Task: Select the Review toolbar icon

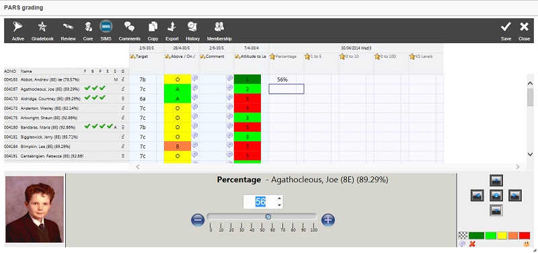Action: 68,26
